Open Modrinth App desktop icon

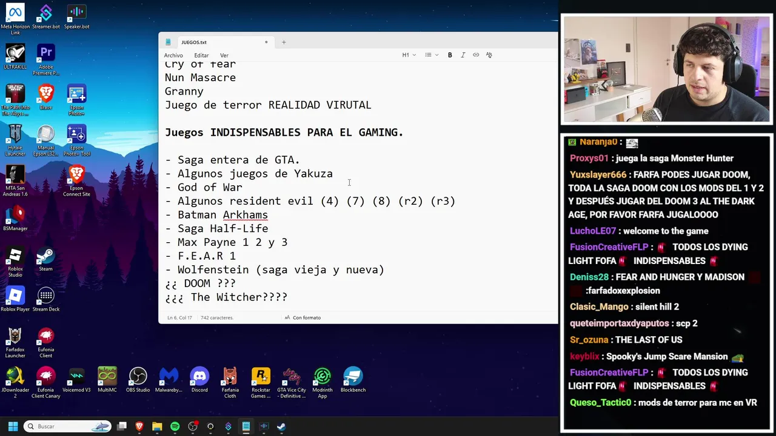point(323,383)
